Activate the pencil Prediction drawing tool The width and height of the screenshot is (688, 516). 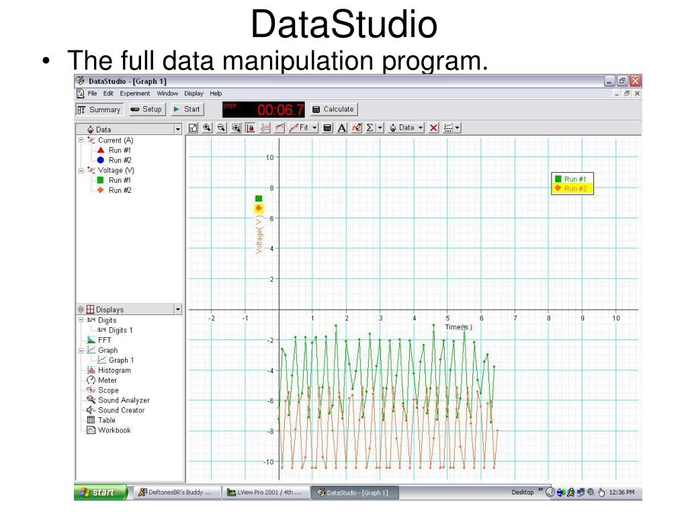pos(356,128)
